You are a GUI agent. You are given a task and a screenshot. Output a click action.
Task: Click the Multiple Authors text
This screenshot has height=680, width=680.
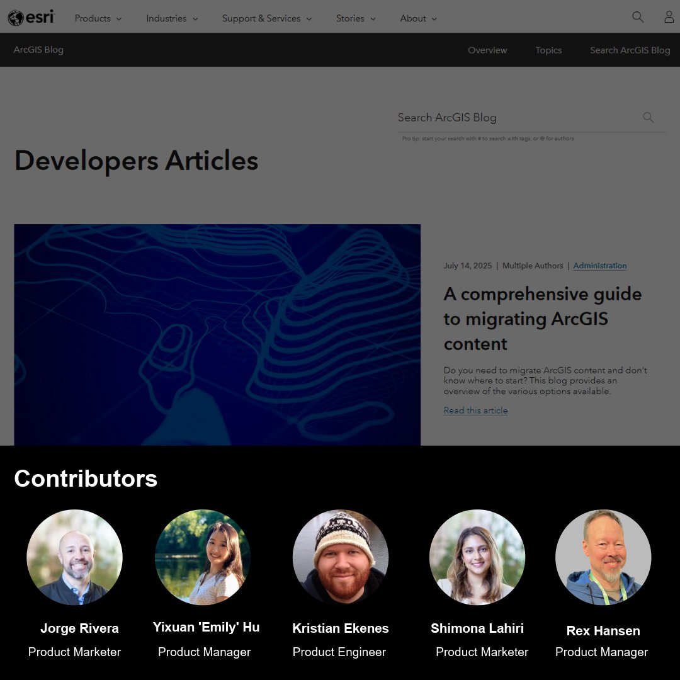click(x=533, y=266)
